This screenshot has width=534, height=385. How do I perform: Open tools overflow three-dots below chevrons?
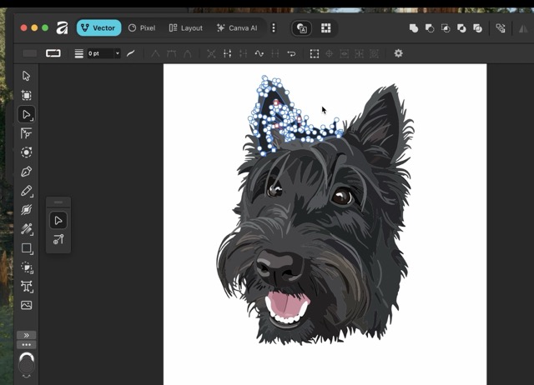click(x=26, y=344)
